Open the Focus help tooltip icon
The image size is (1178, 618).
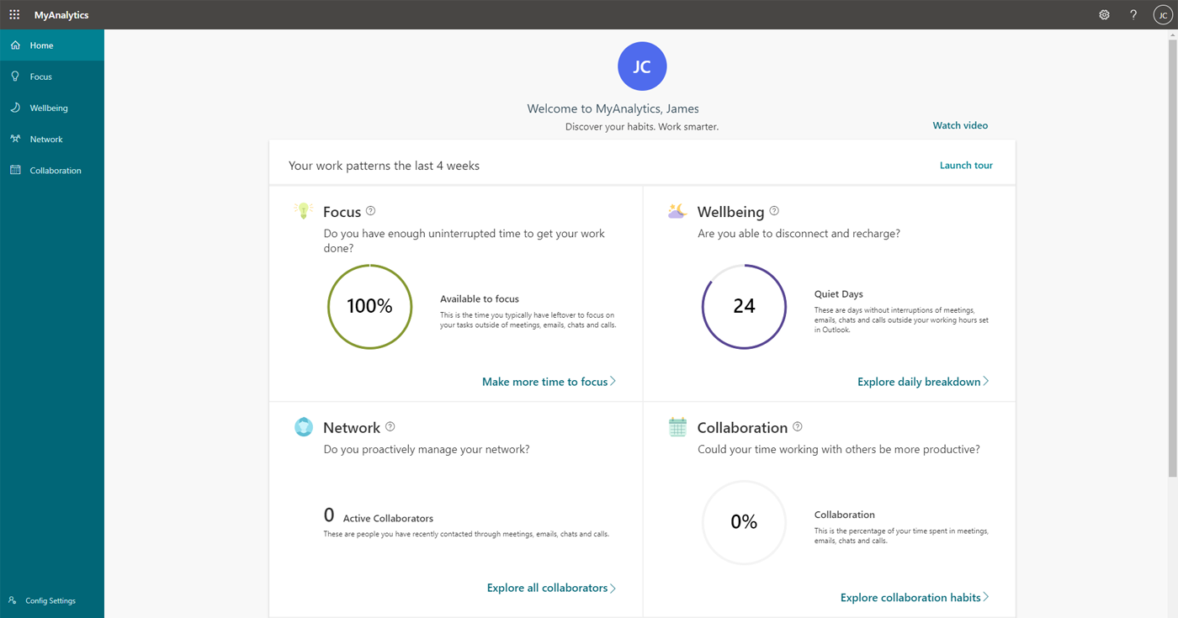pos(370,210)
